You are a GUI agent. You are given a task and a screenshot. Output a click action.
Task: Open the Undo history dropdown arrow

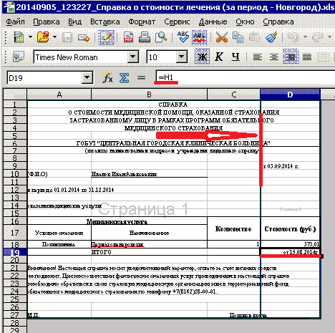point(305,37)
